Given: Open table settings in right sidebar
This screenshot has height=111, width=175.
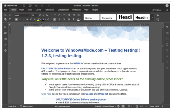Looking at the screenshot, I should click(x=167, y=33).
